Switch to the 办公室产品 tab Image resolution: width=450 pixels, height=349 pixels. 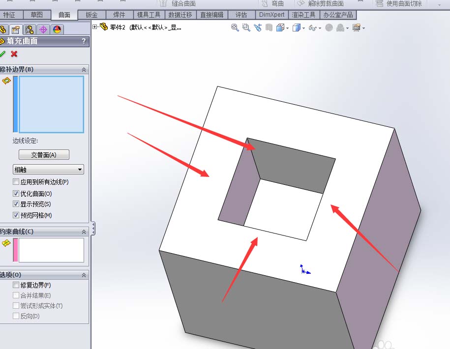click(x=338, y=15)
